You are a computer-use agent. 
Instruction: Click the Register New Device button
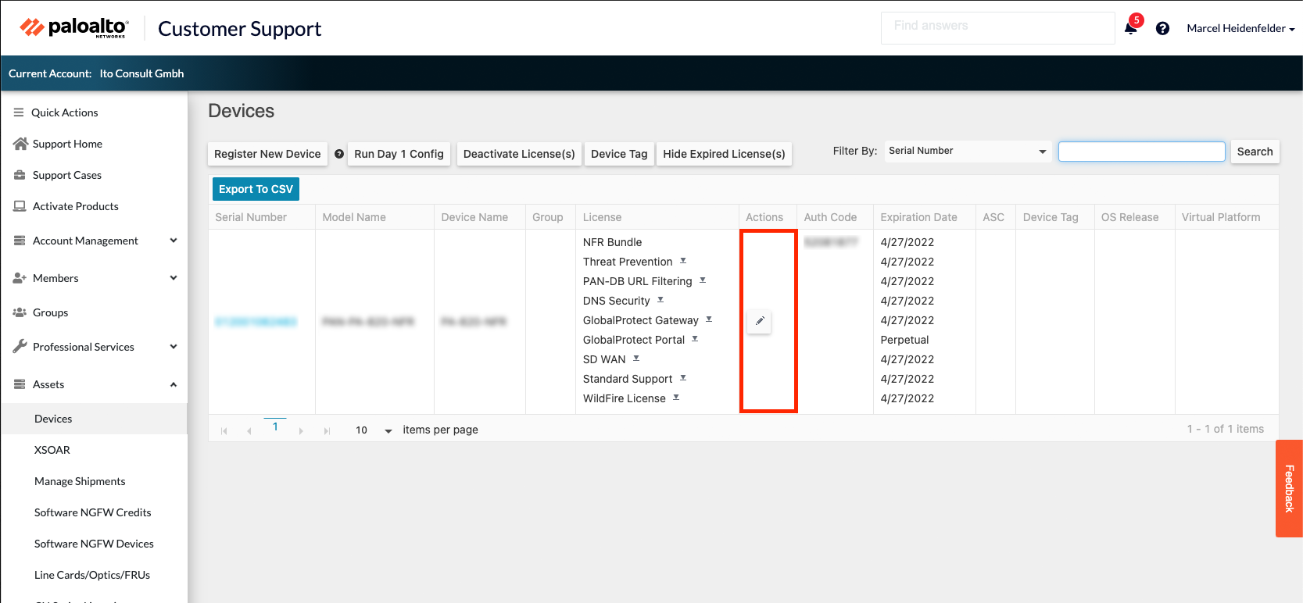pos(267,154)
